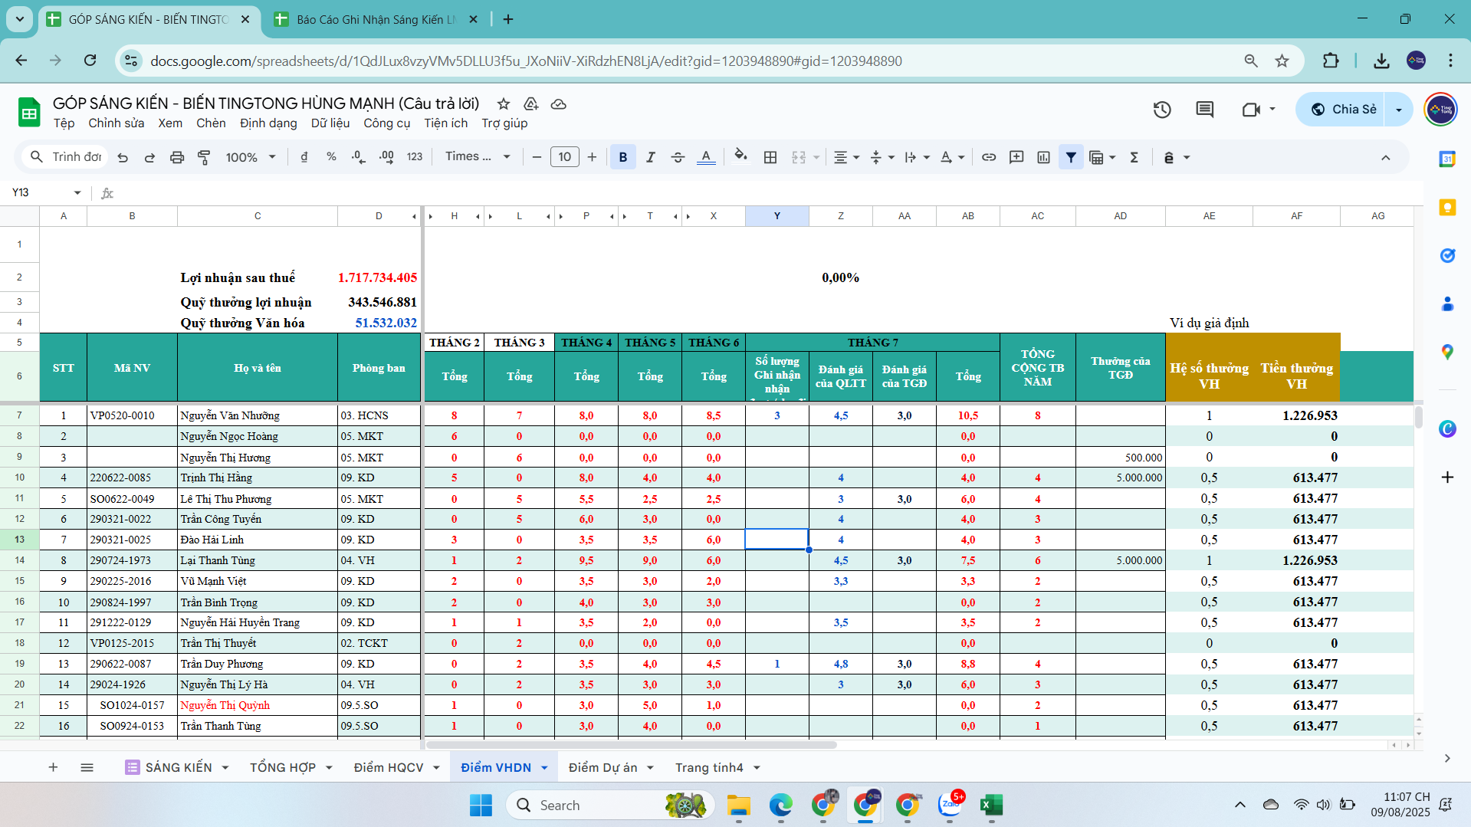Toggle bold formatting
Screen dimensions: 1471x827
click(622, 157)
